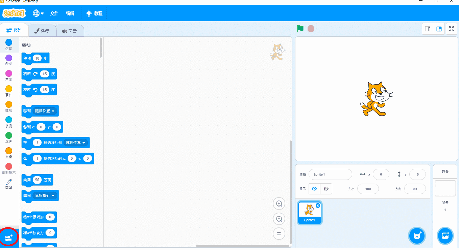Viewport: 459px width, 250px height.
Task: Select the 侦测 block category
Action: click(x=9, y=122)
